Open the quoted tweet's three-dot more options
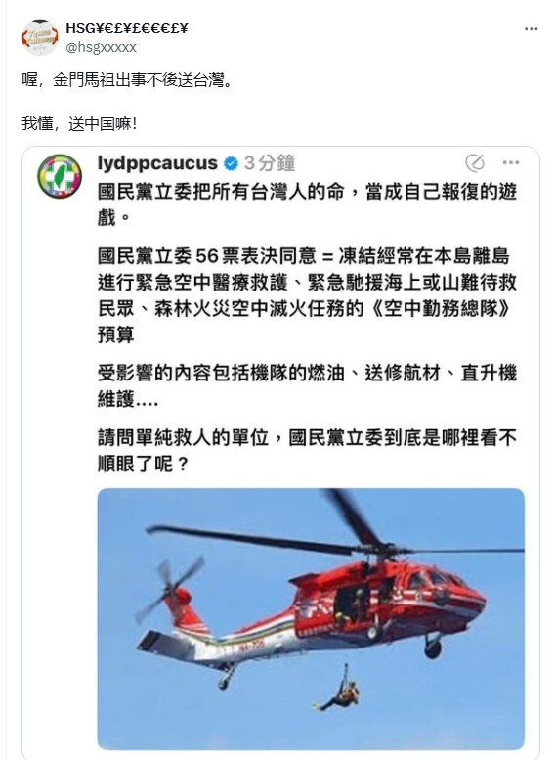Image resolution: width=555 pixels, height=760 pixels. (x=510, y=162)
